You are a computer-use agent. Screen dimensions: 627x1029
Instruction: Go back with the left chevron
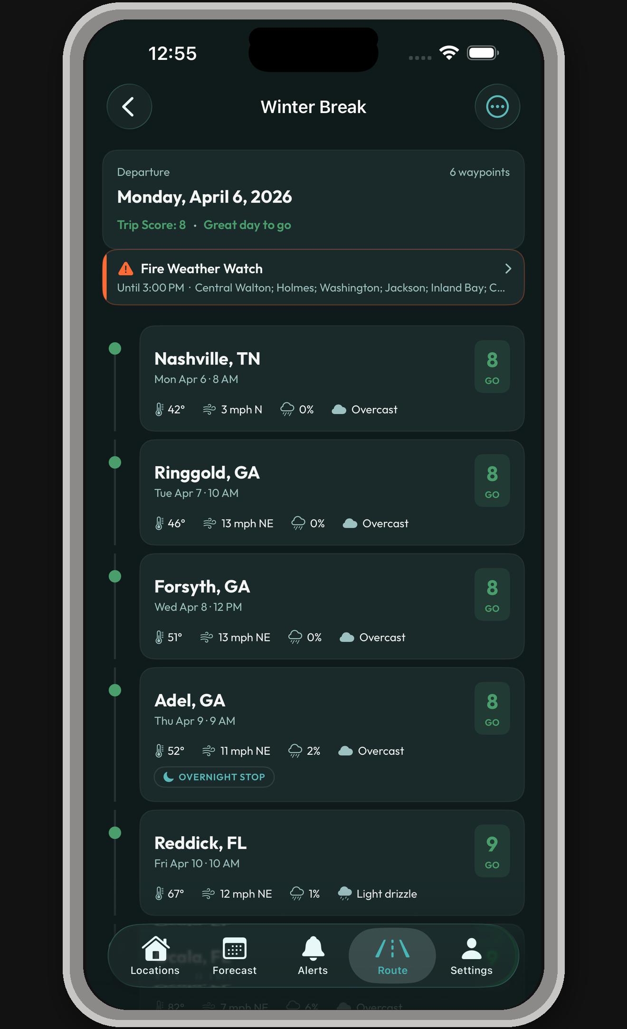(129, 106)
